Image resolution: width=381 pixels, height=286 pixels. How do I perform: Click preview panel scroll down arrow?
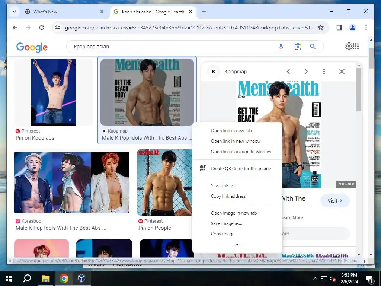(359, 255)
